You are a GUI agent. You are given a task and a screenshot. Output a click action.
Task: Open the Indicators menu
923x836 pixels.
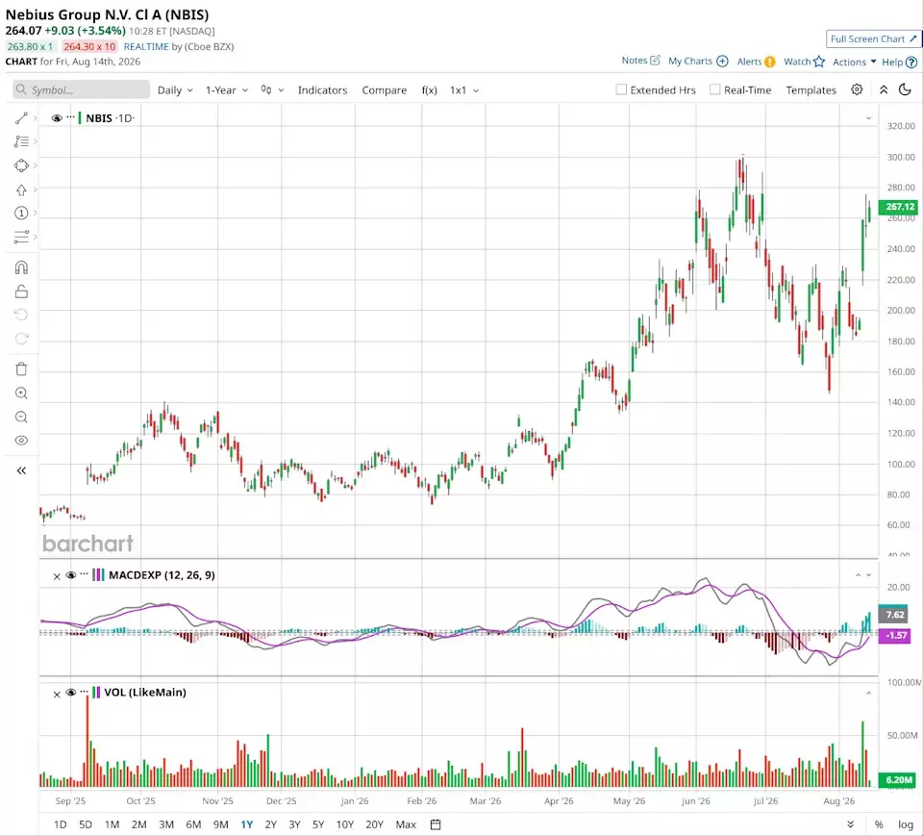pos(322,90)
